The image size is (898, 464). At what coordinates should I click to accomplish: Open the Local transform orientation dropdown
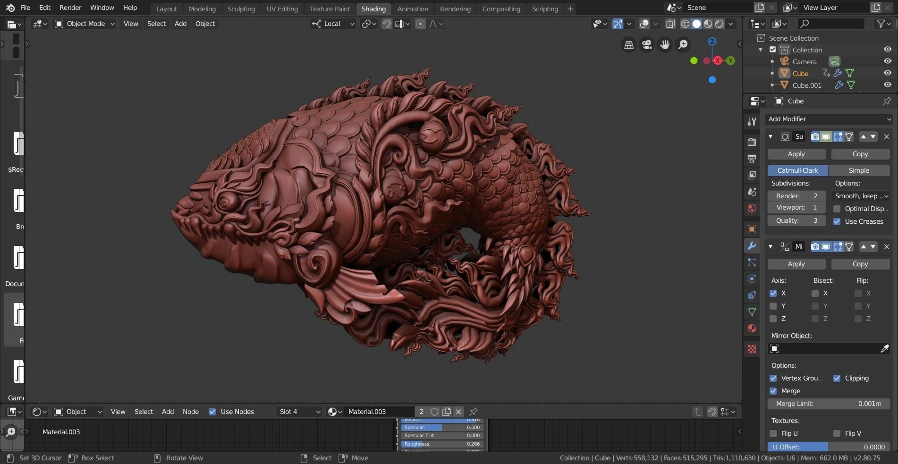point(333,24)
